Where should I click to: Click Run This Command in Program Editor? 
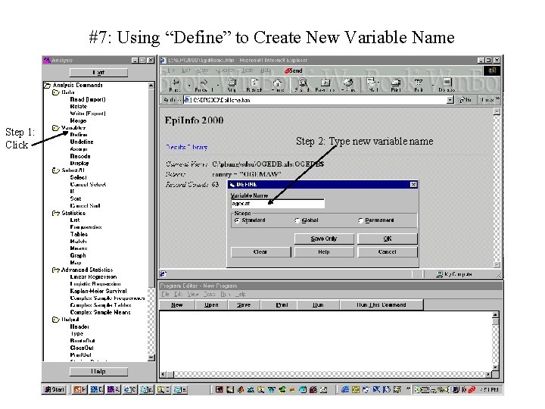(x=381, y=305)
